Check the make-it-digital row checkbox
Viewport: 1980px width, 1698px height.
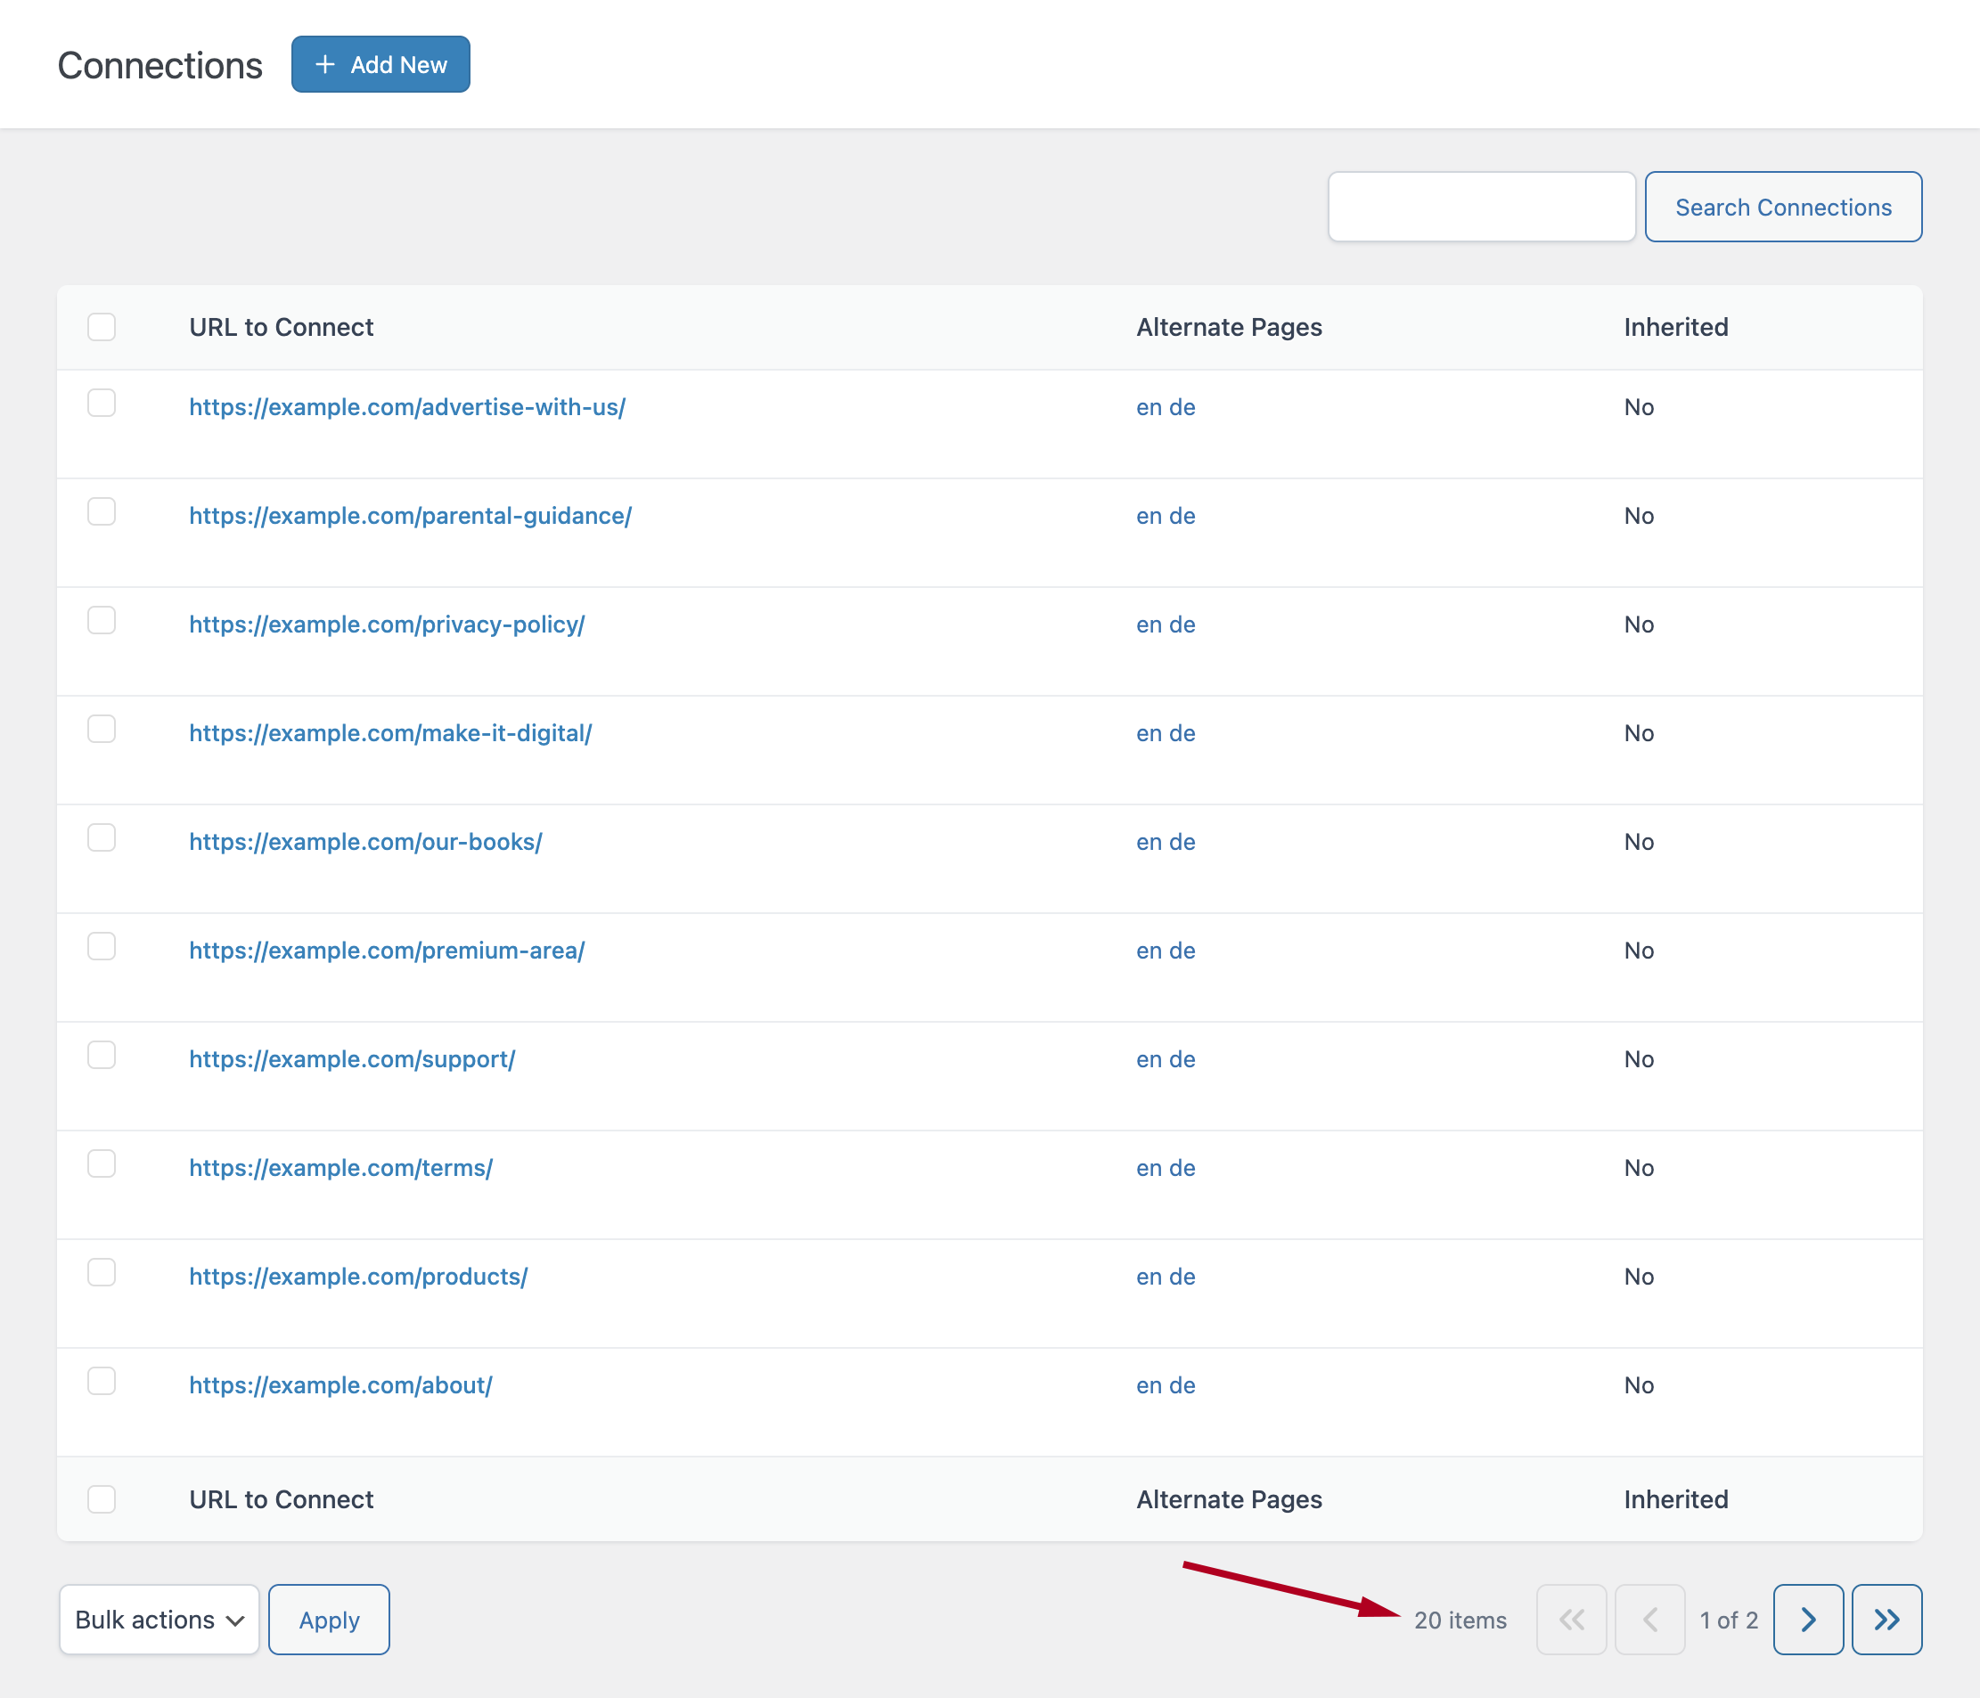pos(102,729)
